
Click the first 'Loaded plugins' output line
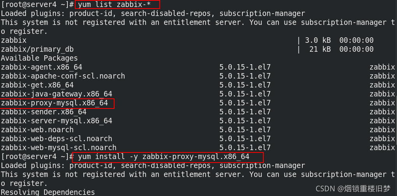(153, 13)
